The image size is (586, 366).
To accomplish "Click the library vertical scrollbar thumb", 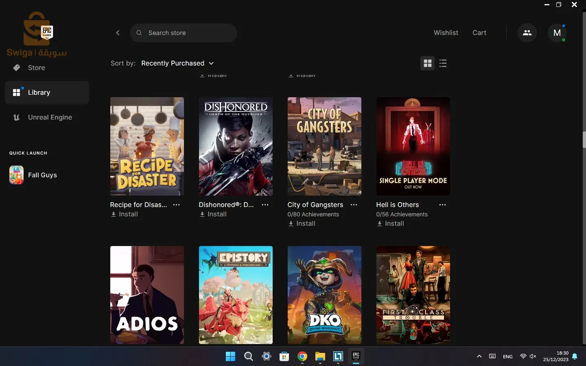I will point(584,139).
